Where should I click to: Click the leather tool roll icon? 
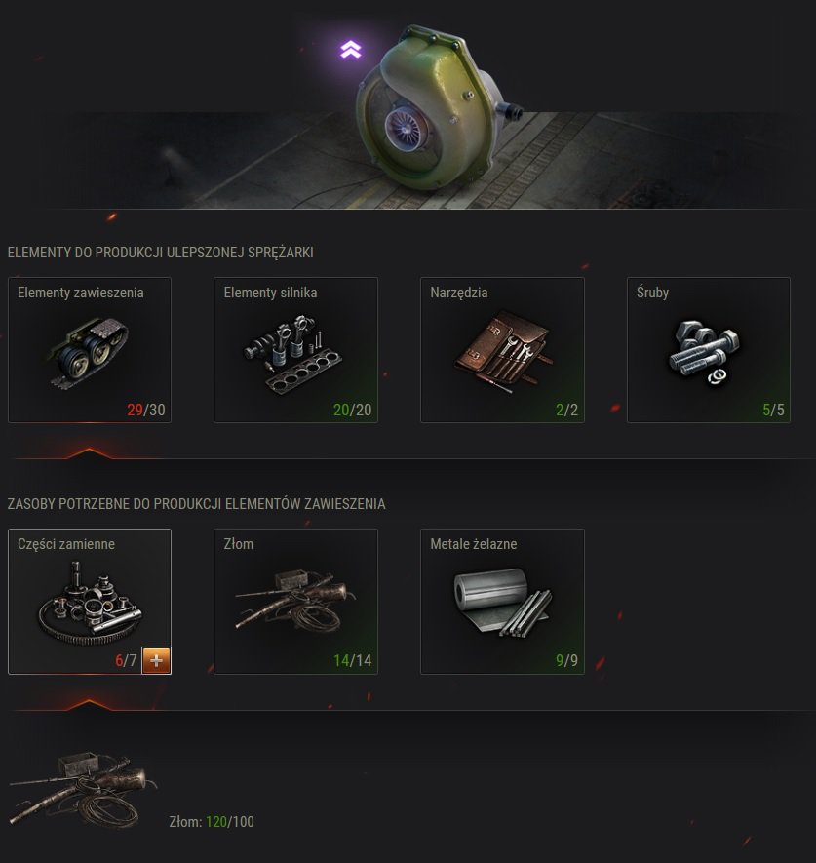(x=503, y=352)
